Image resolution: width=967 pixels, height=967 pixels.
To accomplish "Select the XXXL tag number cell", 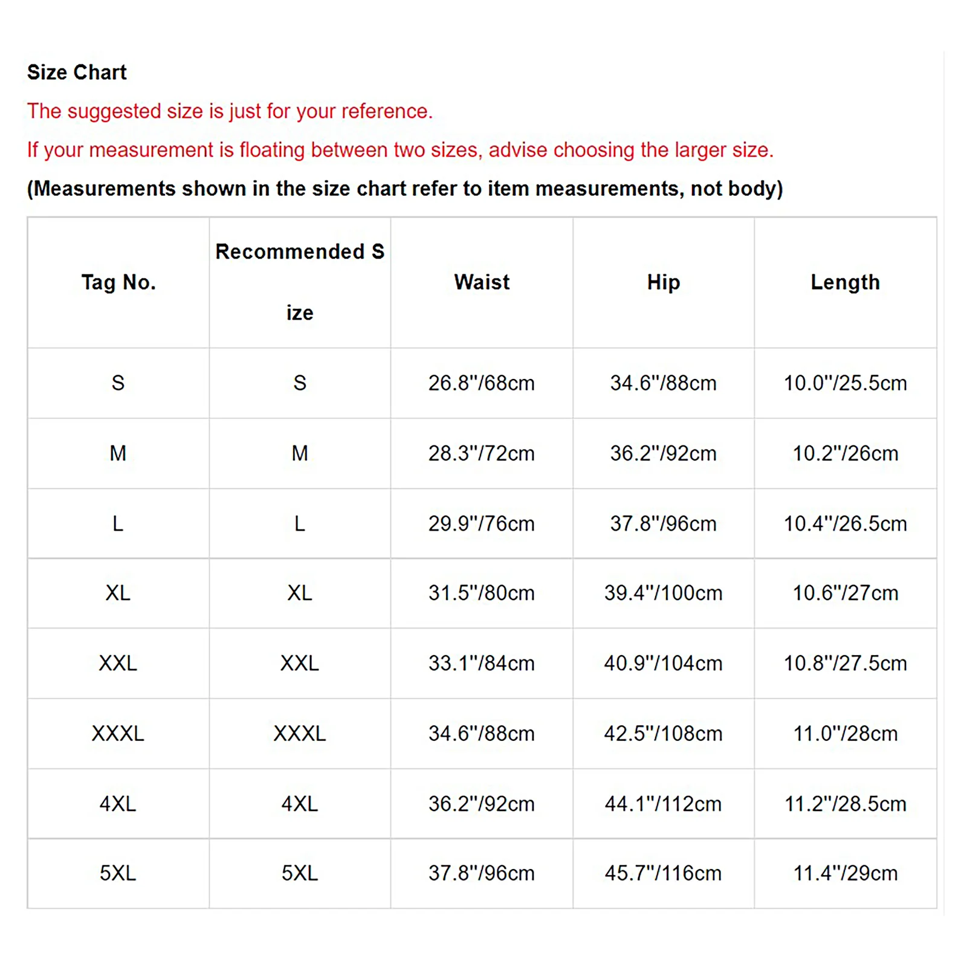I will [118, 733].
